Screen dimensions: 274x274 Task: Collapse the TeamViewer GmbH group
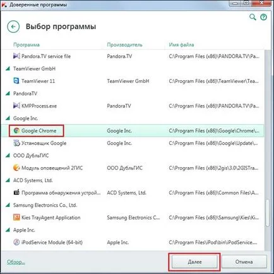[x=8, y=68]
